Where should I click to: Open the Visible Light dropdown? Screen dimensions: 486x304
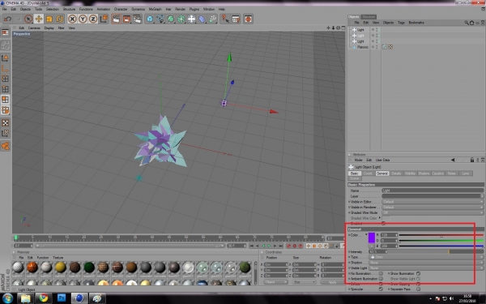click(x=426, y=268)
